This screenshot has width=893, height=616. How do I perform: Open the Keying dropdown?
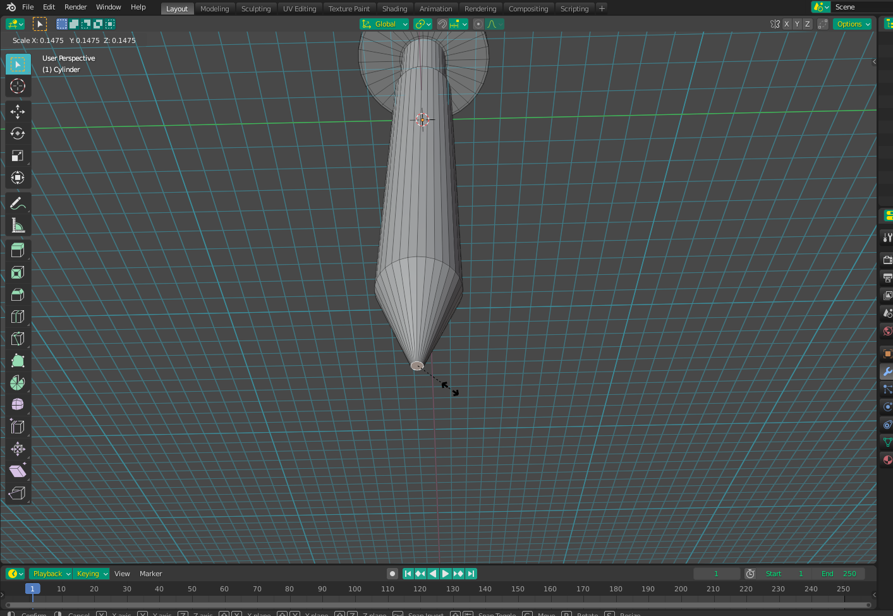(92, 574)
